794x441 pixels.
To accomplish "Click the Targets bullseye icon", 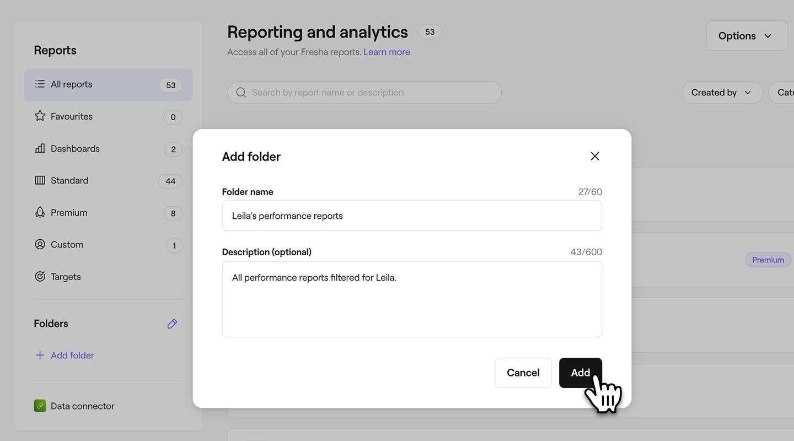I will tap(40, 277).
